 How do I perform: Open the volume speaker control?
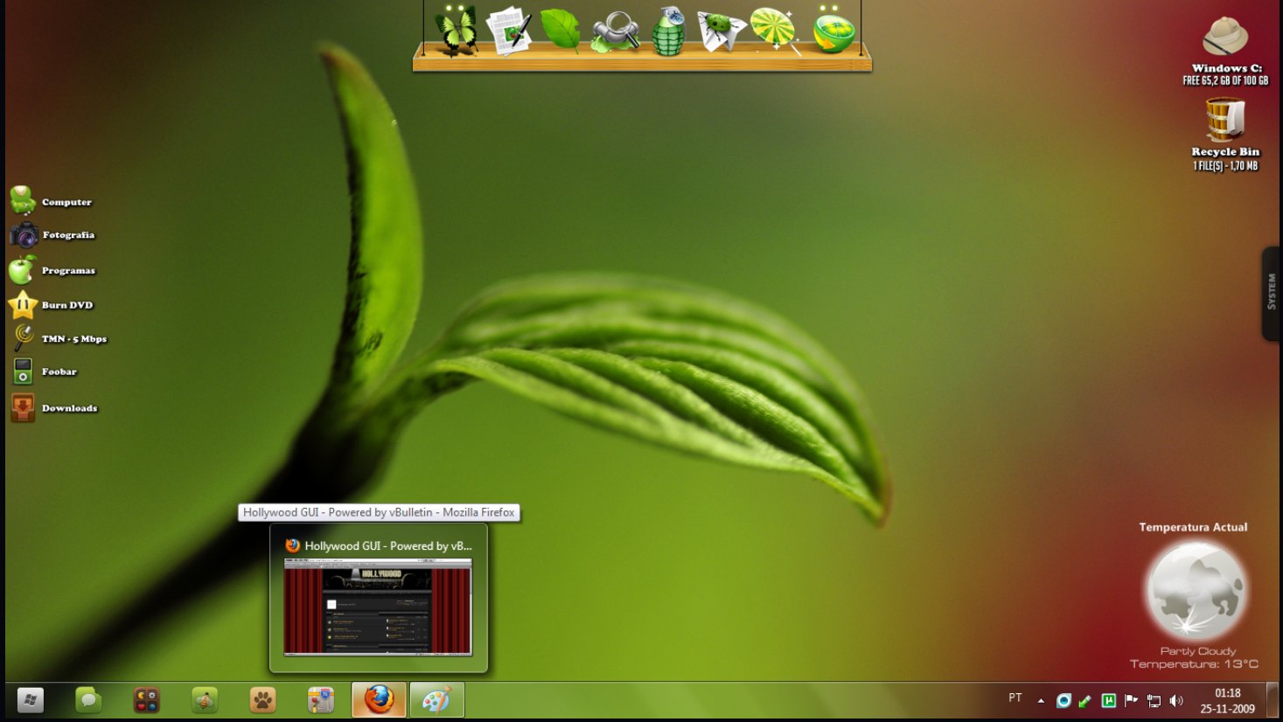point(1176,700)
